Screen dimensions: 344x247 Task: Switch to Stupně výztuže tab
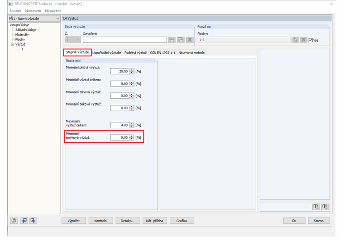tap(77, 52)
